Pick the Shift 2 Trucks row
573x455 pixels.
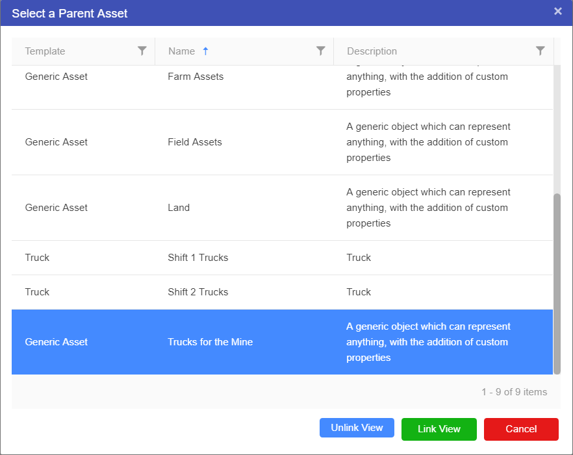pos(198,292)
